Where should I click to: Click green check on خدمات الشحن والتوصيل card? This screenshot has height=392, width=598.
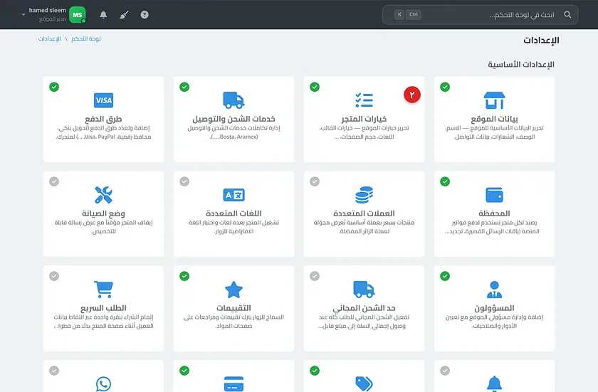tap(184, 87)
